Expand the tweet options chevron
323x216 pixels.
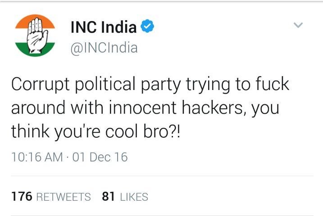tap(298, 25)
